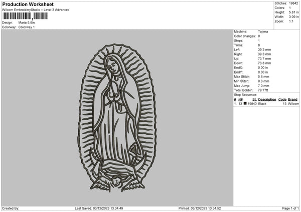
Task: Click the Colorway 1 value
Action: click(27, 27)
